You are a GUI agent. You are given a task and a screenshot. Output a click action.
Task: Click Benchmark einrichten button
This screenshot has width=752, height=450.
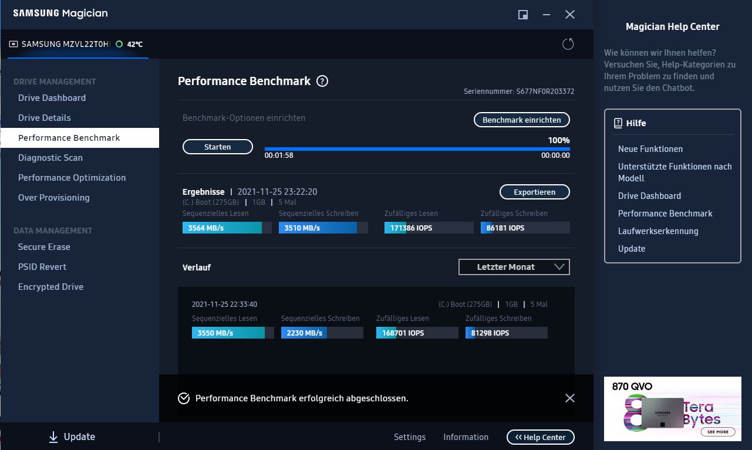(x=522, y=120)
